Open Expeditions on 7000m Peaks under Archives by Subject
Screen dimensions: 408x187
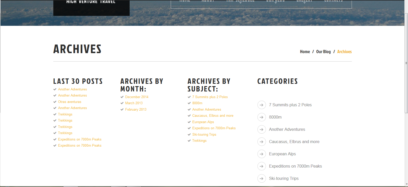pyautogui.click(x=214, y=128)
